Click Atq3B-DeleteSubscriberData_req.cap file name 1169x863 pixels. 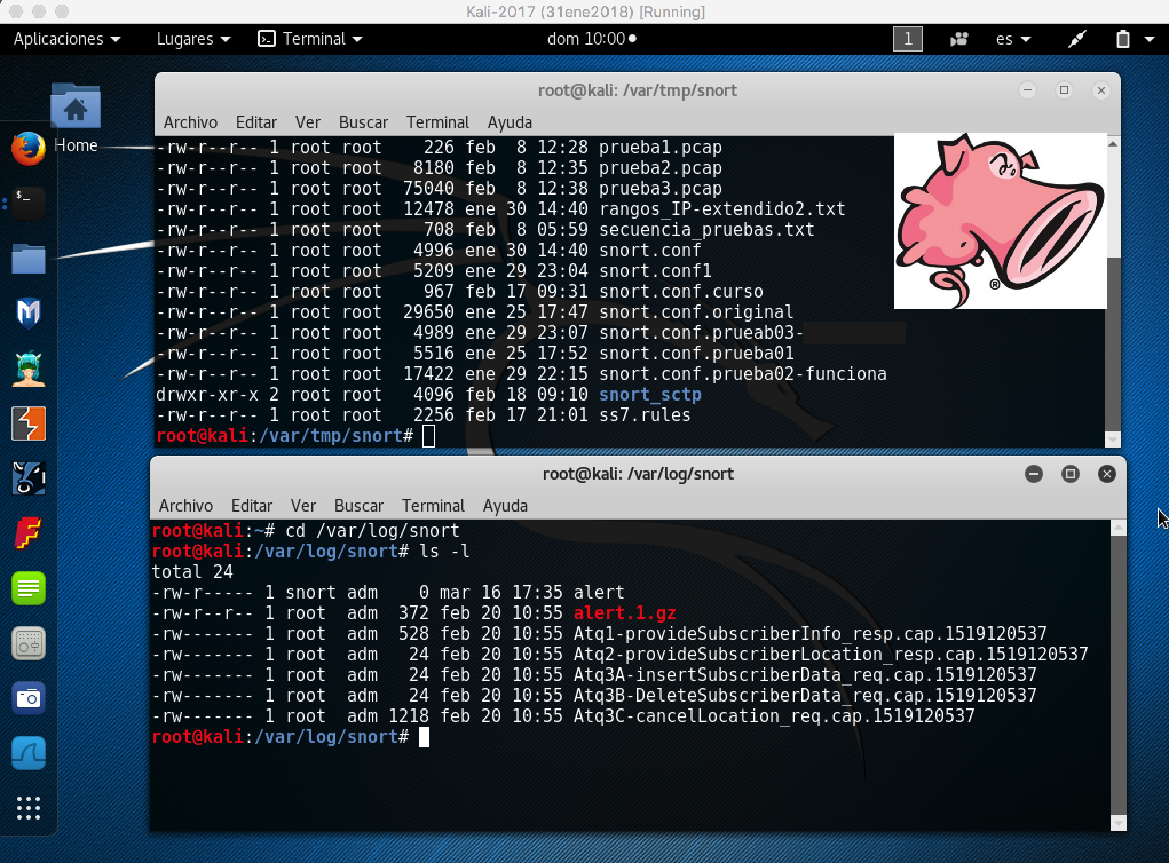click(805, 696)
